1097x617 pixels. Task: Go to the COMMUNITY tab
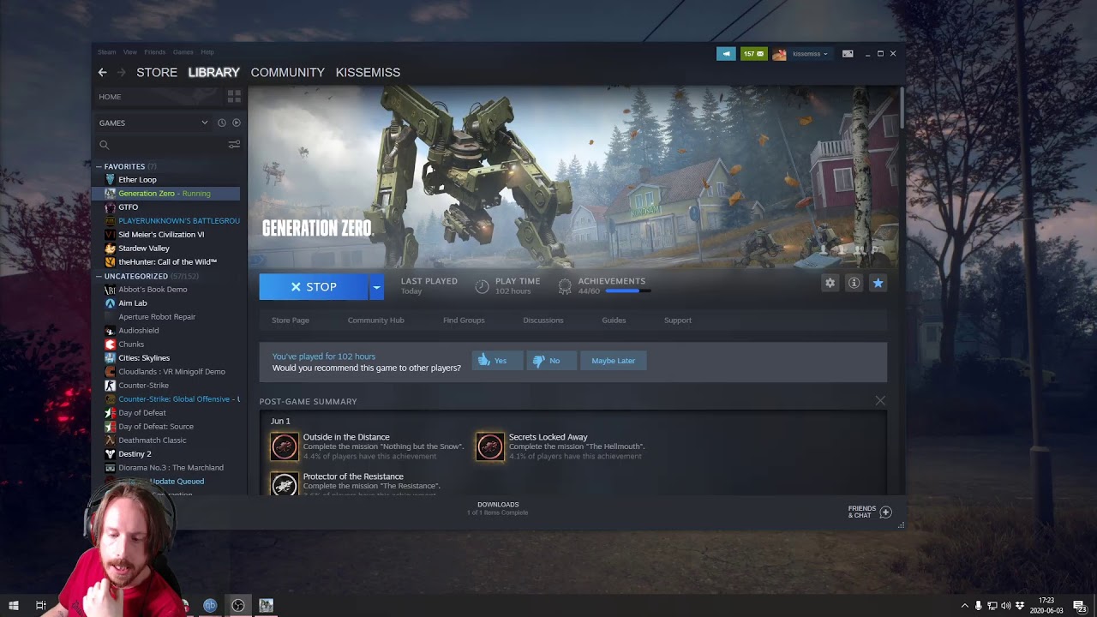[x=288, y=72]
